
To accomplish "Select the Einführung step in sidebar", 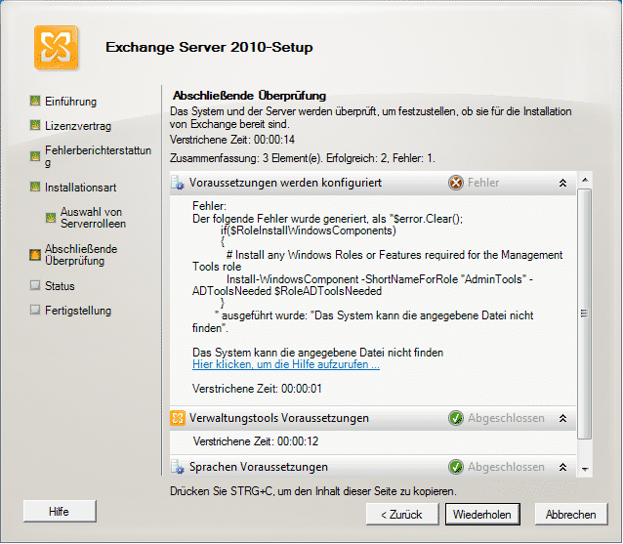I will tap(70, 102).
